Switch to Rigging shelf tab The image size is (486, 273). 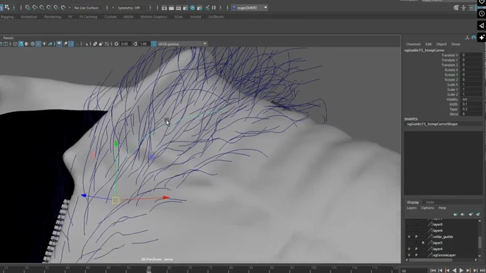pos(7,17)
